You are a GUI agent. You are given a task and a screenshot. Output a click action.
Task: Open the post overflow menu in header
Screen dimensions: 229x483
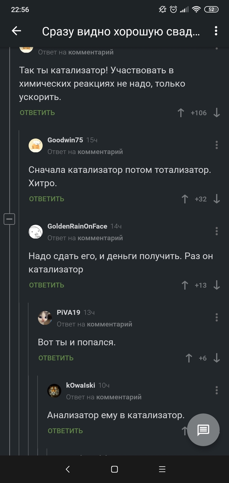pos(216,31)
